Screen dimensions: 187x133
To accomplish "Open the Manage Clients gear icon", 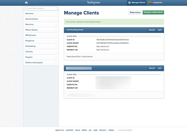I will pos(129,3).
